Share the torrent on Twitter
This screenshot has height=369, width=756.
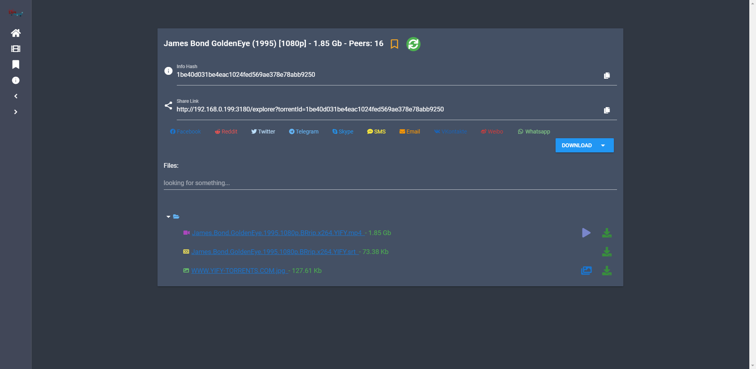263,132
